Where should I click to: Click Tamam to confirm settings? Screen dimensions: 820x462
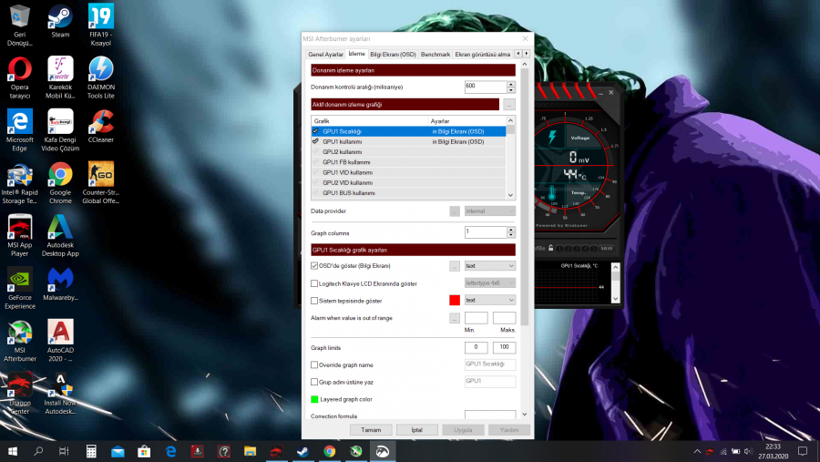pyautogui.click(x=371, y=430)
